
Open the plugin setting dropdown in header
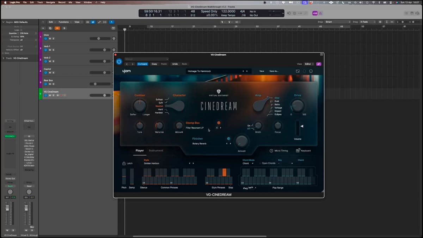click(x=146, y=59)
